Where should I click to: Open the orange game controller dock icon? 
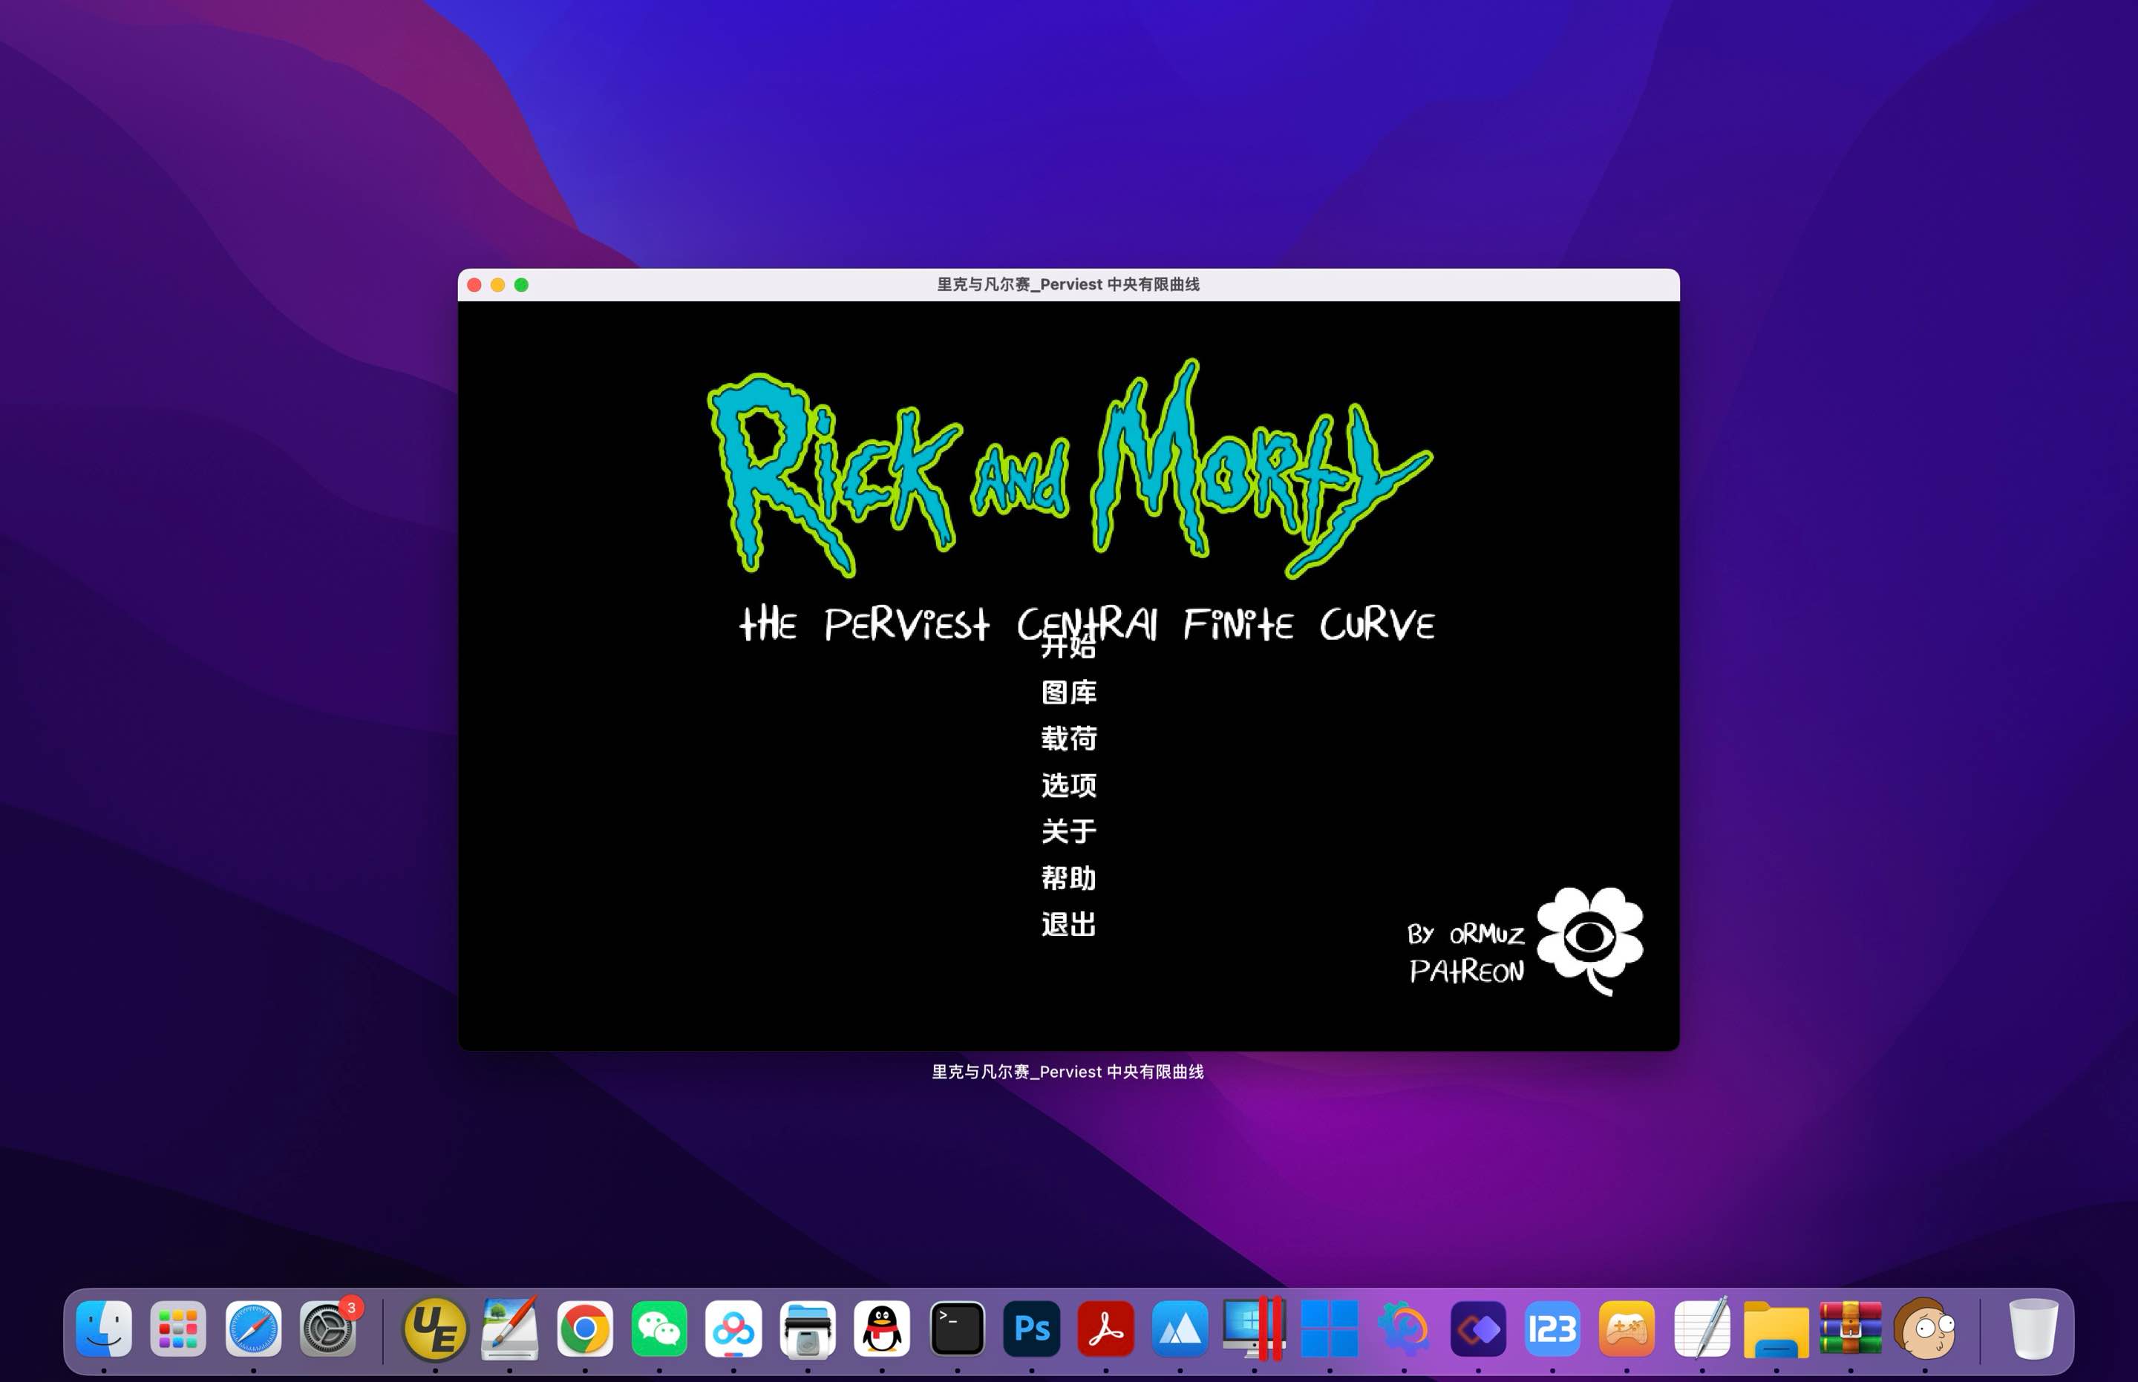click(x=1627, y=1328)
